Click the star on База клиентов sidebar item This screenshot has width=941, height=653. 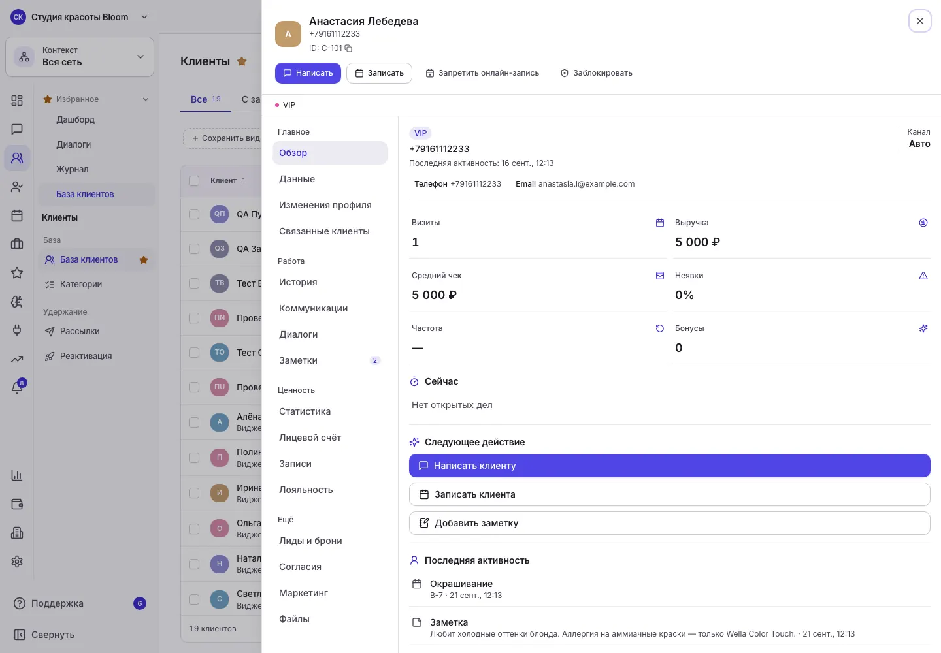click(144, 260)
